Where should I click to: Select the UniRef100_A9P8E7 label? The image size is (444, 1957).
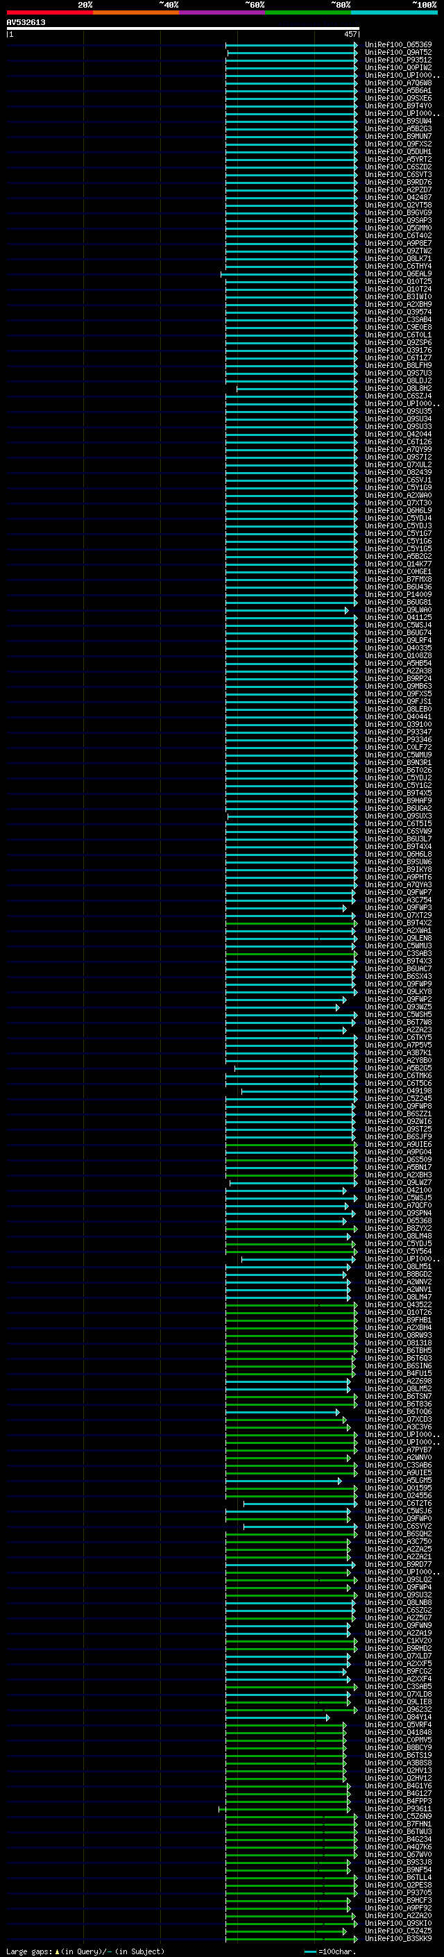[x=398, y=243]
